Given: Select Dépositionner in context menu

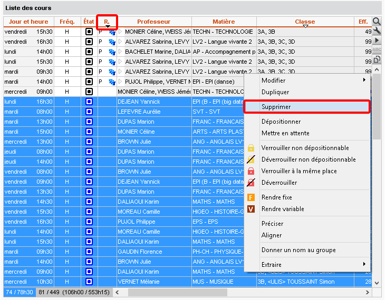Looking at the screenshot, I should click(x=307, y=122).
